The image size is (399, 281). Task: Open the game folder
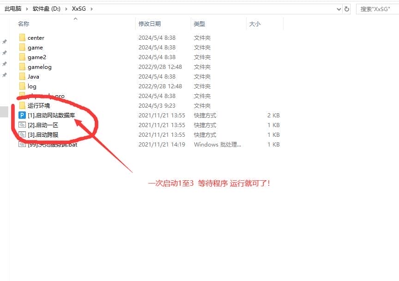[x=35, y=47]
